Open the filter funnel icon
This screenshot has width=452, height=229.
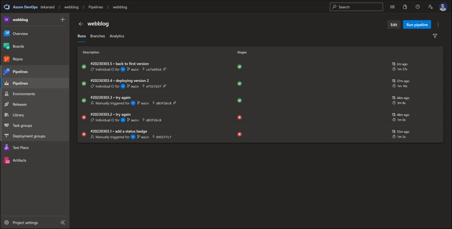(x=435, y=36)
